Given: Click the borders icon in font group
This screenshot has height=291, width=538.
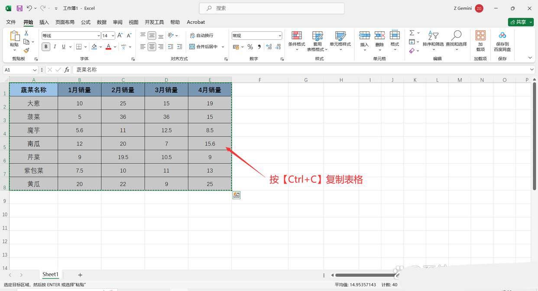Looking at the screenshot, I should click(x=79, y=47).
